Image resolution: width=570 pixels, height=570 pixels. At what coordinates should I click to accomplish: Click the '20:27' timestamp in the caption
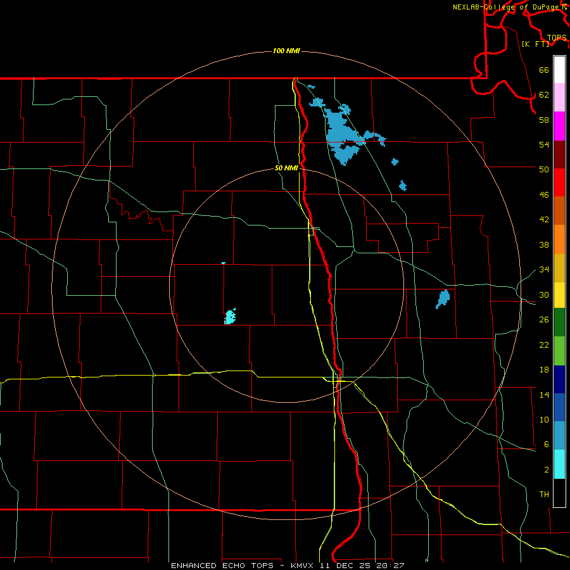pyautogui.click(x=391, y=566)
